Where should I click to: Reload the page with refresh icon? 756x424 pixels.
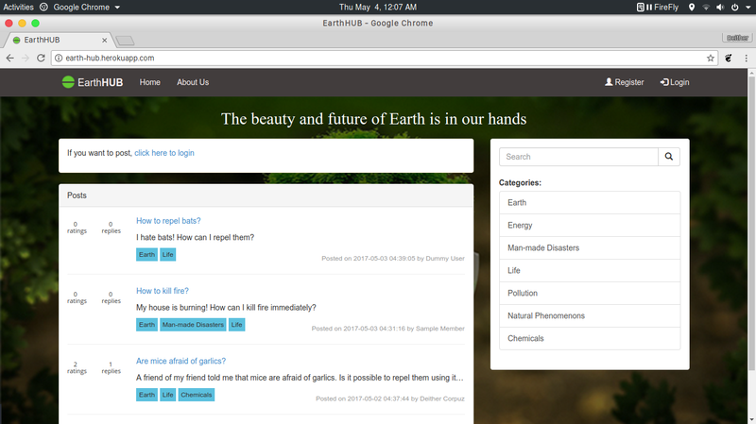(x=41, y=58)
